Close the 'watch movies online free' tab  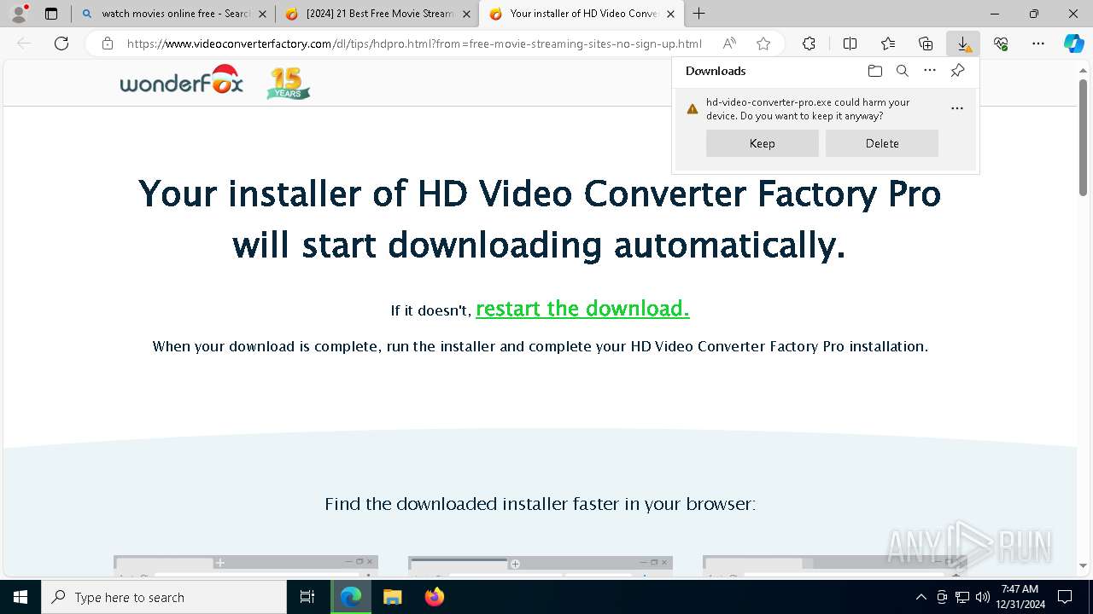pyautogui.click(x=262, y=14)
